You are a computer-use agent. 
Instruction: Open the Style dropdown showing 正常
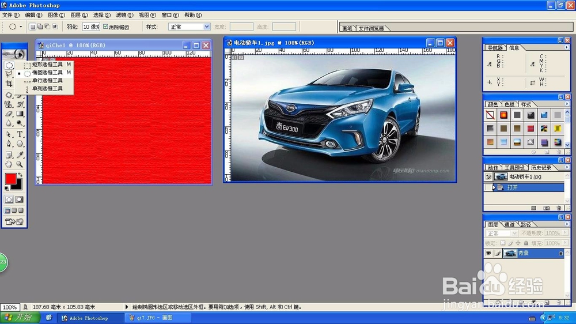pos(189,27)
